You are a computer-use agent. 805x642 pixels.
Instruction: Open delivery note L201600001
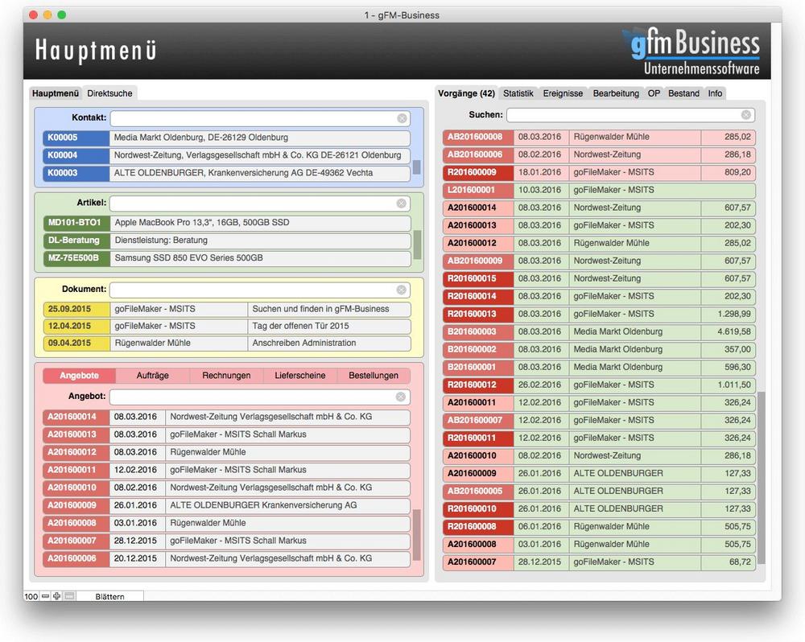coord(478,190)
